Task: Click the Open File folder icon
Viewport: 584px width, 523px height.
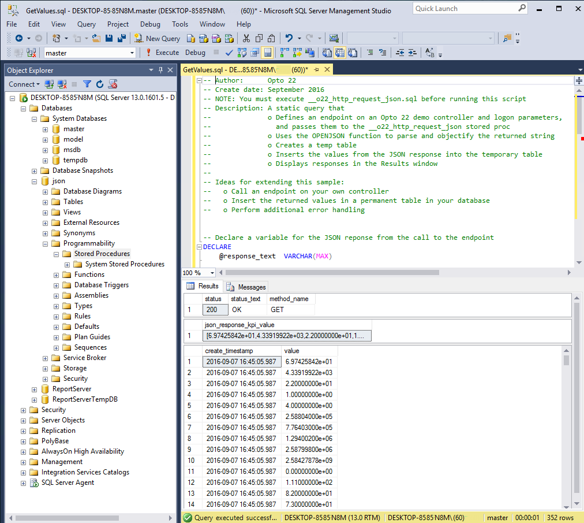Action: [96, 38]
